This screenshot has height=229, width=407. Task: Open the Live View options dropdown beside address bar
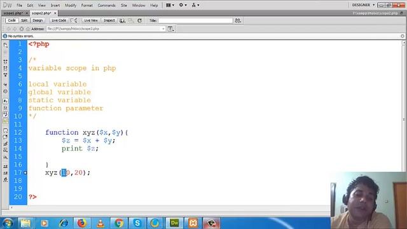[x=170, y=29]
